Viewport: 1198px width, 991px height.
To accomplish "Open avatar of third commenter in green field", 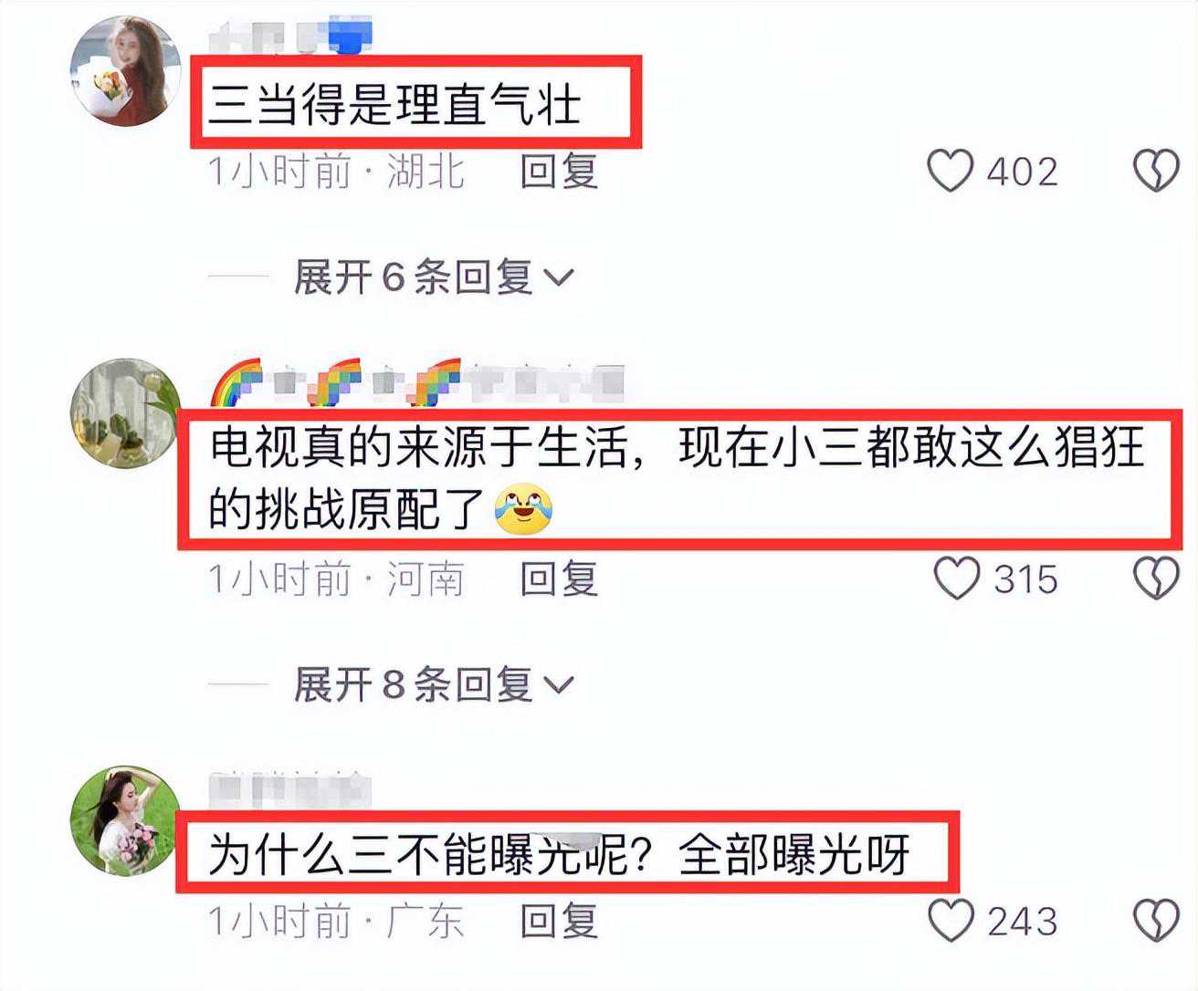I will click(x=126, y=819).
